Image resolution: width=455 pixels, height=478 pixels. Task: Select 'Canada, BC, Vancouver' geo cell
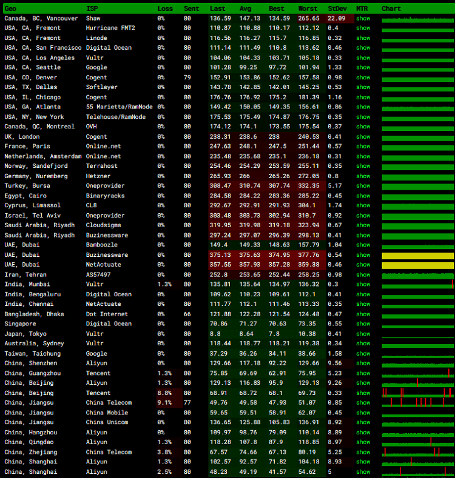pyautogui.click(x=41, y=18)
